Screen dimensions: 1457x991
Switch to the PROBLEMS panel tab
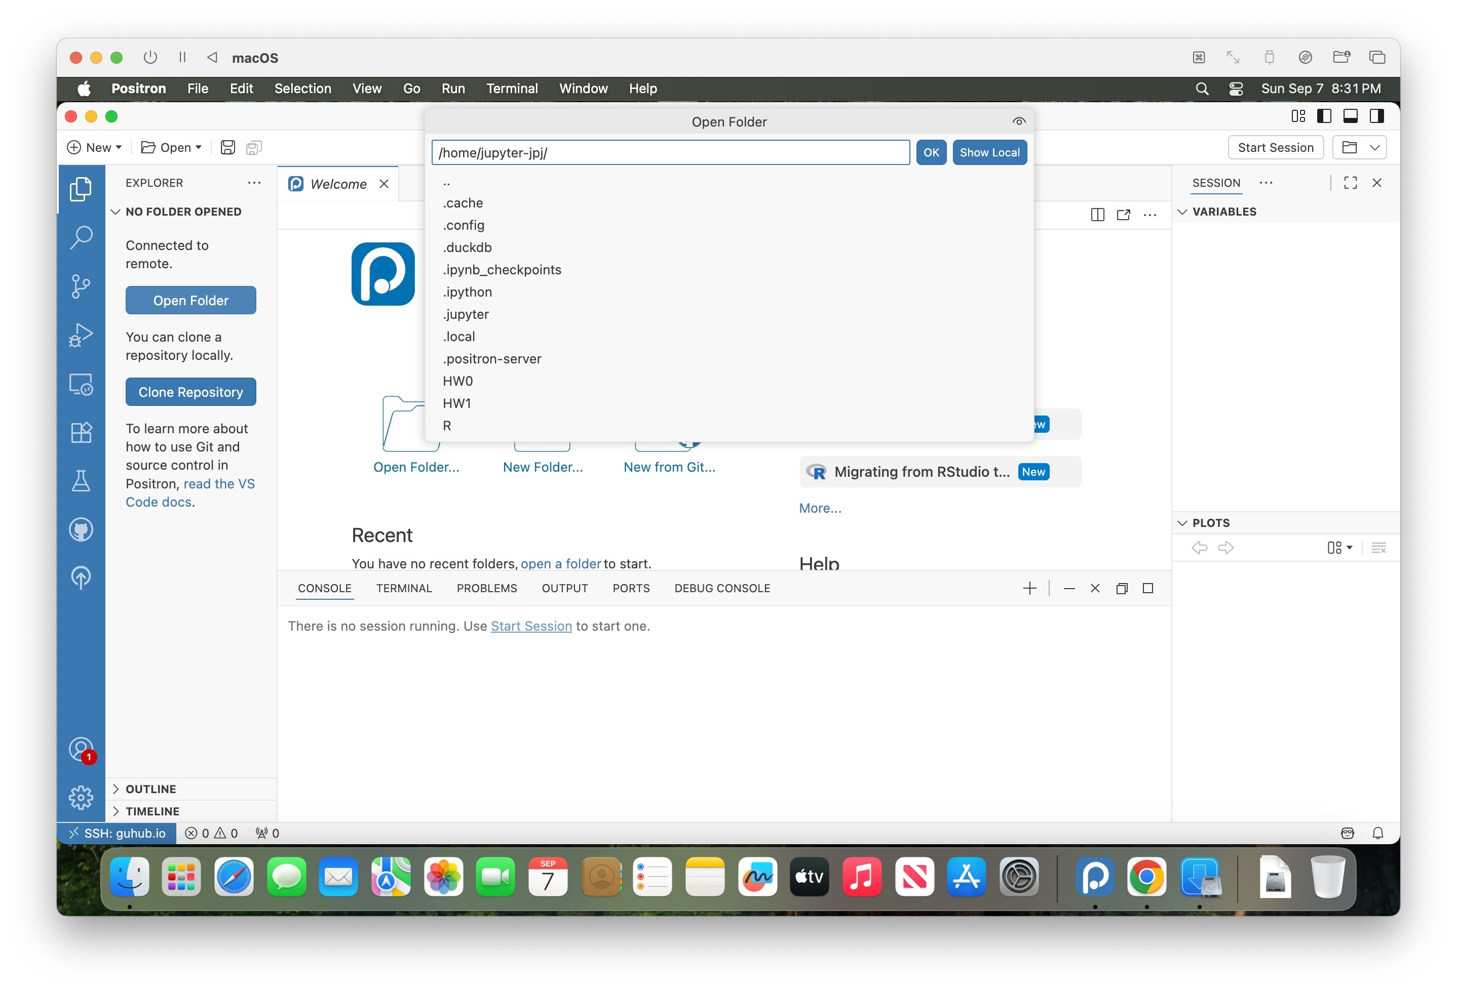(486, 588)
